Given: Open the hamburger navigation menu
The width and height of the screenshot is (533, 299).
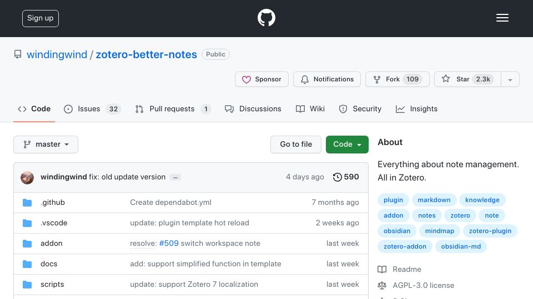Looking at the screenshot, I should (x=502, y=18).
